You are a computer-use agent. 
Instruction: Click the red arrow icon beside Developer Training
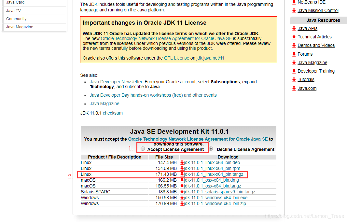coord(294,71)
